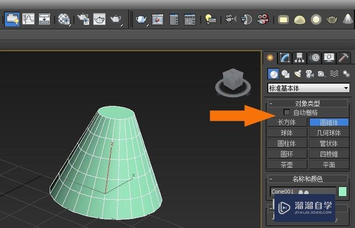
Task: Open the Curve Editor graph icon
Action: 28,19
